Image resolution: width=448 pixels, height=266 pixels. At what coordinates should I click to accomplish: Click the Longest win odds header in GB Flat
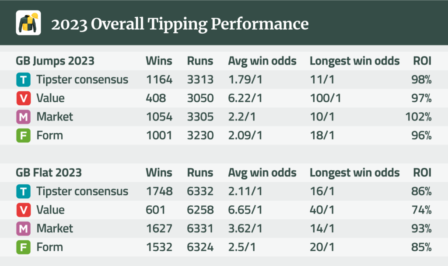(354, 173)
